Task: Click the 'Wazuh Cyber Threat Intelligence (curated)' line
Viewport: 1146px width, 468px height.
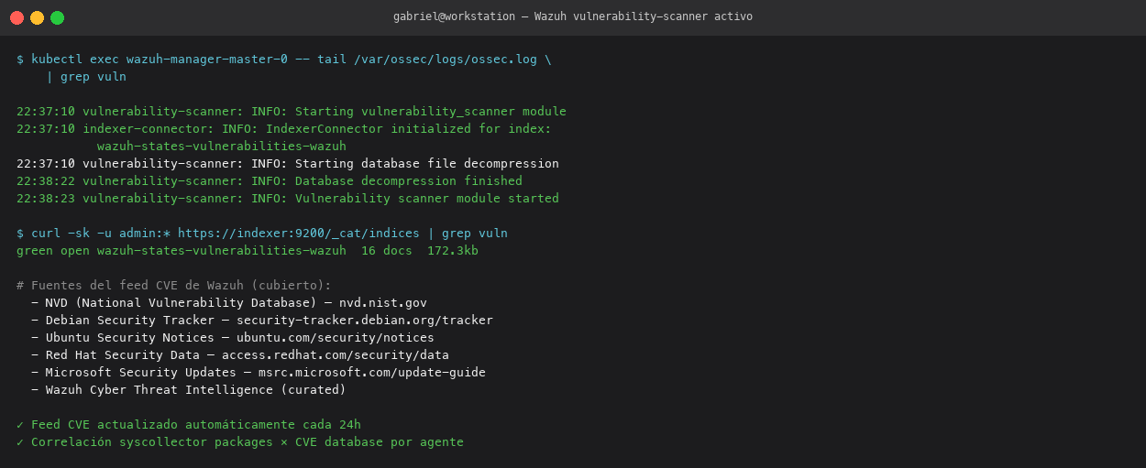Action: tap(189, 389)
